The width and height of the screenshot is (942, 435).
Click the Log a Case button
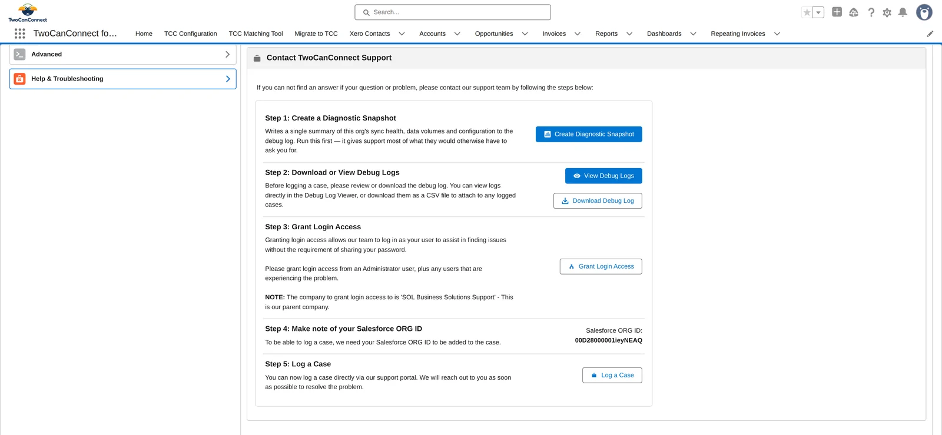[x=612, y=375]
